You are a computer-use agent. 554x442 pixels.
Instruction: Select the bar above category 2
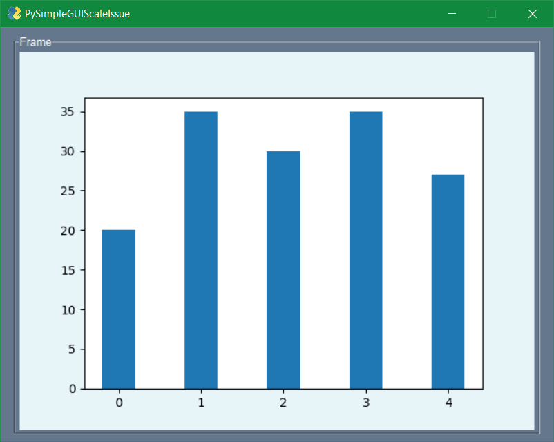[283, 269]
